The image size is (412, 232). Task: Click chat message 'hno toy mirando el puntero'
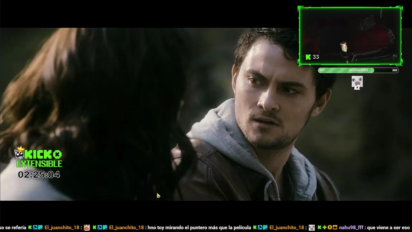[200, 227]
